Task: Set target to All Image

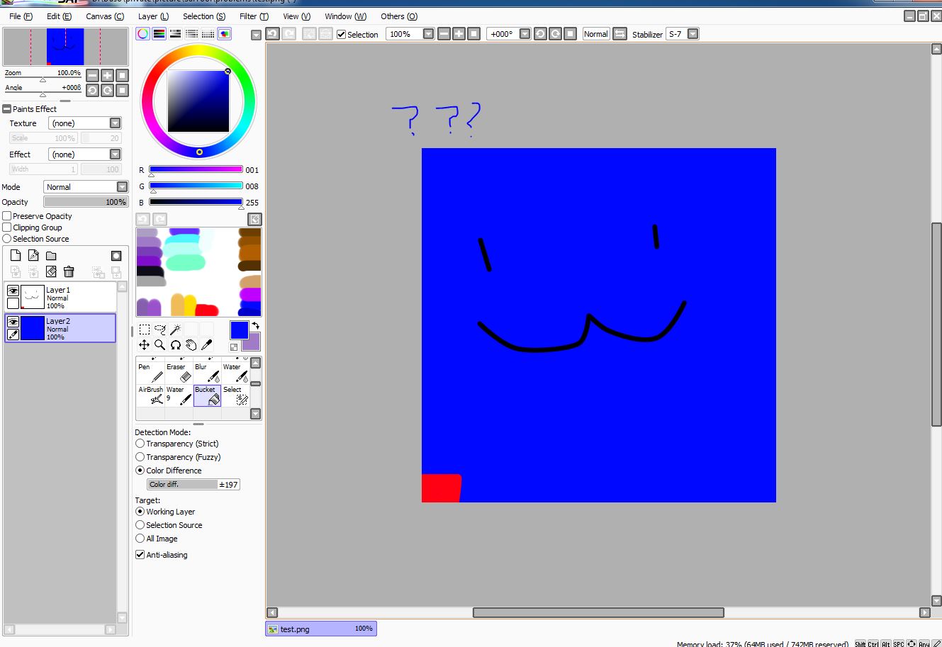Action: [x=140, y=539]
